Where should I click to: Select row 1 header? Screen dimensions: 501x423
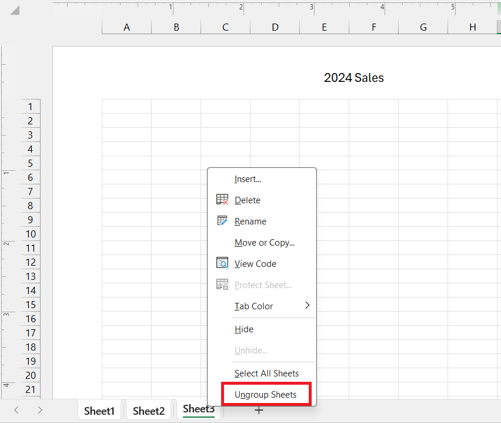pyautogui.click(x=31, y=107)
